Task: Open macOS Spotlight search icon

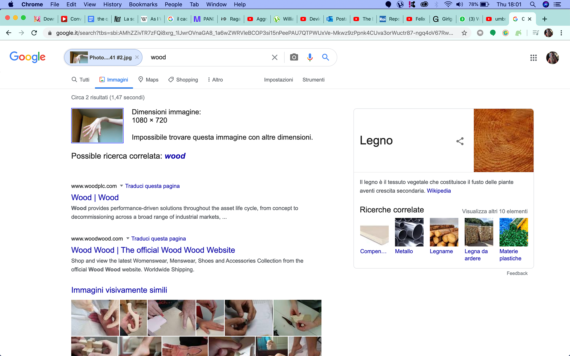Action: [533, 4]
